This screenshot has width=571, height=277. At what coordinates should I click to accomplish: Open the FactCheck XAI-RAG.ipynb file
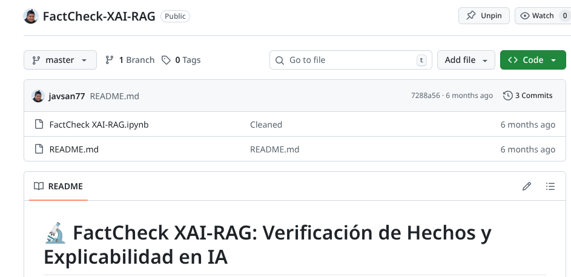(x=99, y=125)
